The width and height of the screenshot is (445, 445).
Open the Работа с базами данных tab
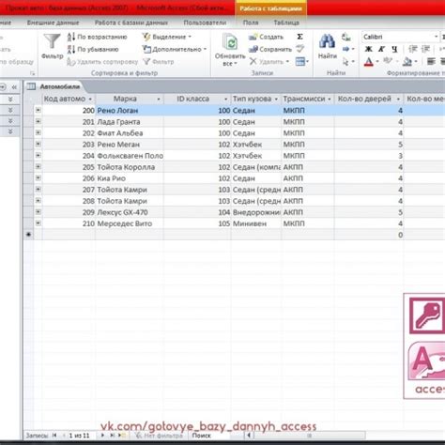(131, 23)
